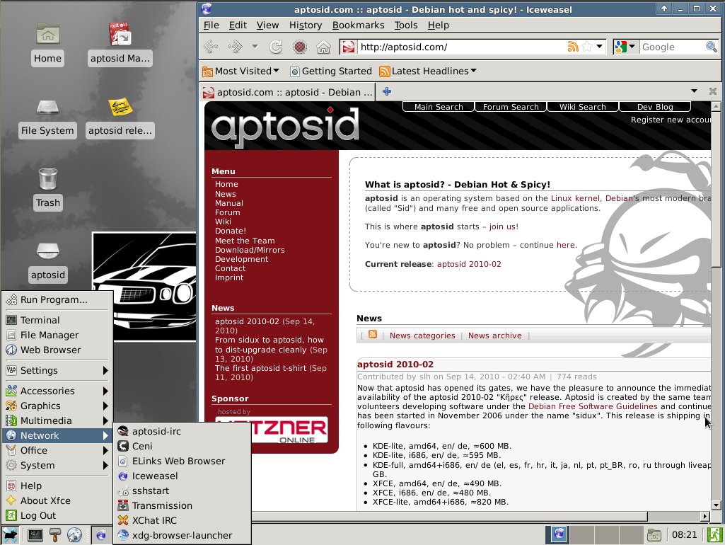Click into the Google search field

(672, 47)
